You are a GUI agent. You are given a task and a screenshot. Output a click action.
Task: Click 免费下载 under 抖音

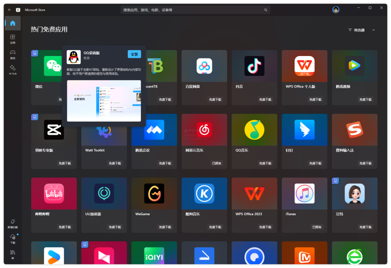[265, 99]
